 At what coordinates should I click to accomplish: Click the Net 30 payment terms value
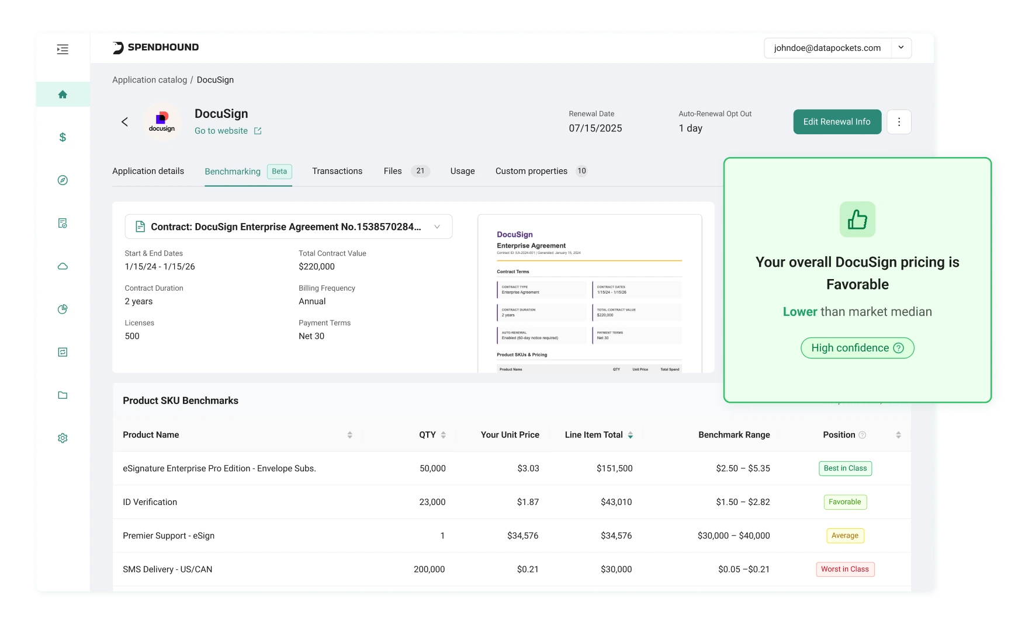point(311,336)
